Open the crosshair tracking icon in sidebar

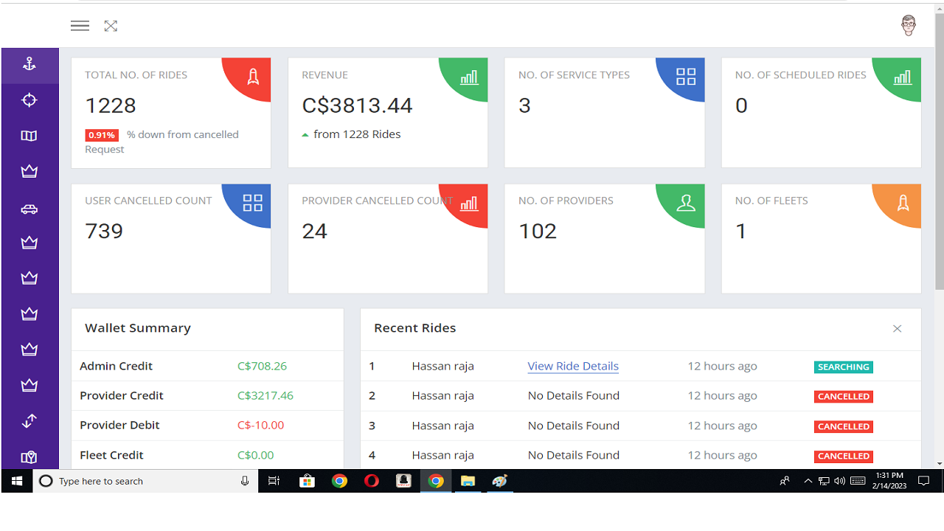tap(29, 100)
